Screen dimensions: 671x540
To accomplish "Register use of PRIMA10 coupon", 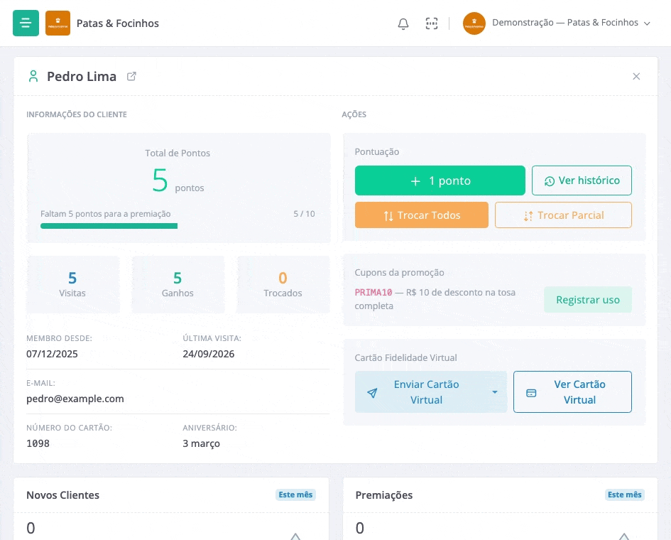I will click(x=587, y=300).
